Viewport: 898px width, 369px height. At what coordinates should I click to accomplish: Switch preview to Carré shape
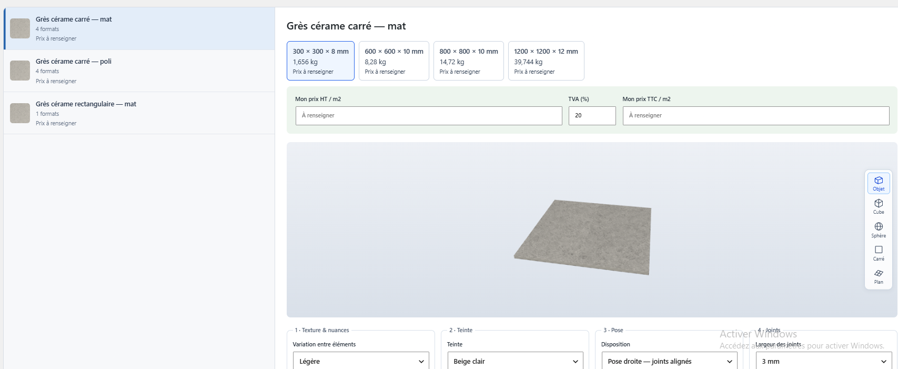click(x=879, y=253)
